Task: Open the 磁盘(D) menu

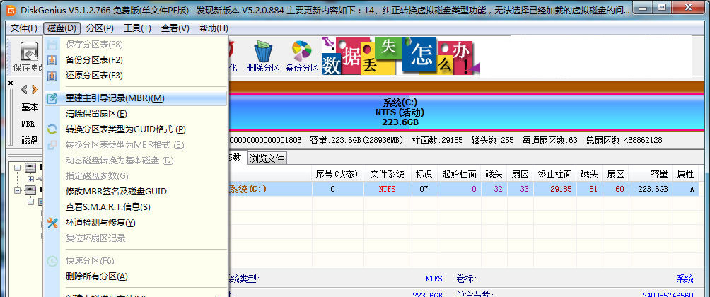Action: pyautogui.click(x=62, y=28)
